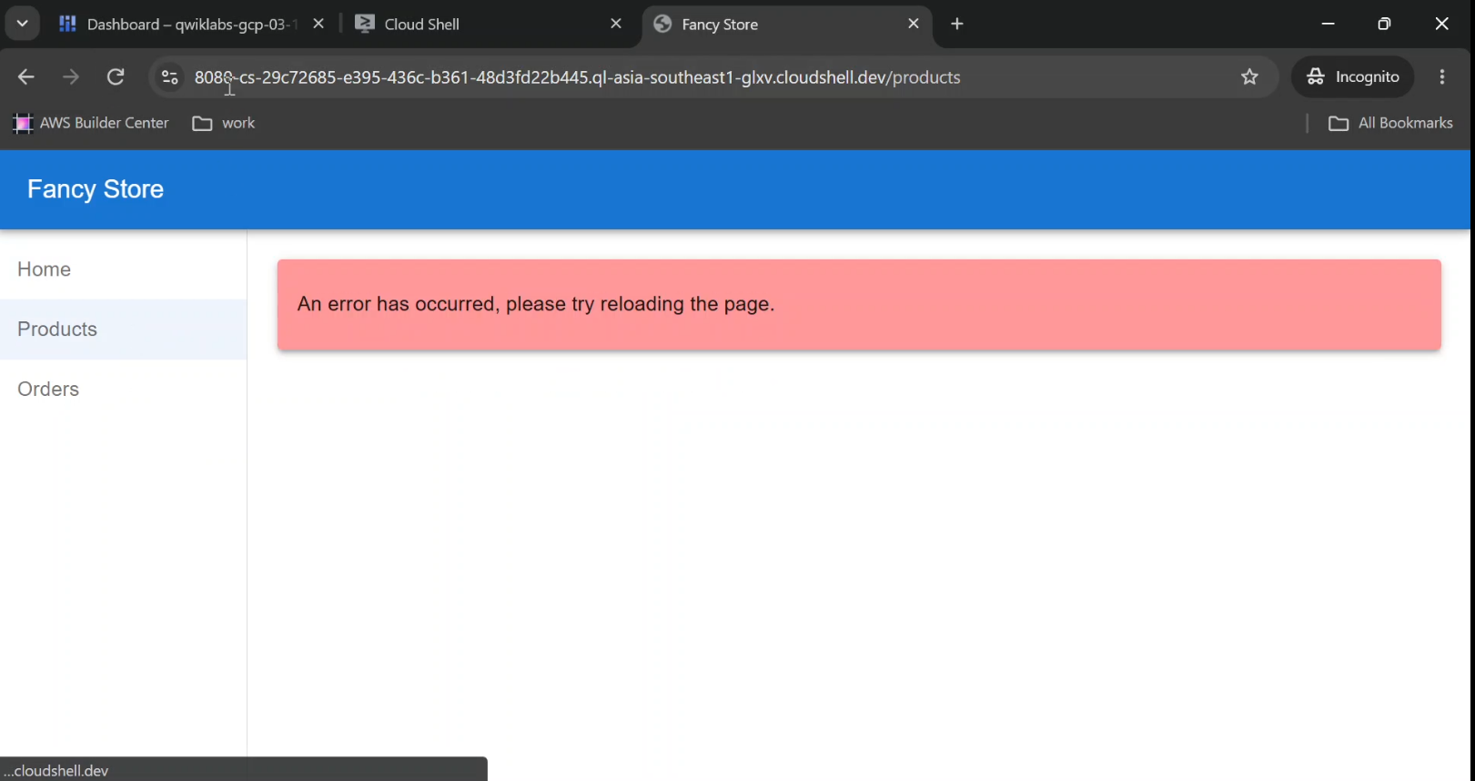Close the browser window

coord(1441,25)
